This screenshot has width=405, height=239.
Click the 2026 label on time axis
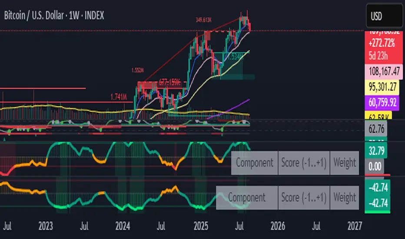pos(278,226)
